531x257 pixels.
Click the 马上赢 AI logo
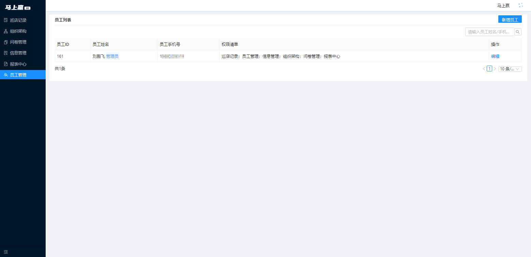18,7
